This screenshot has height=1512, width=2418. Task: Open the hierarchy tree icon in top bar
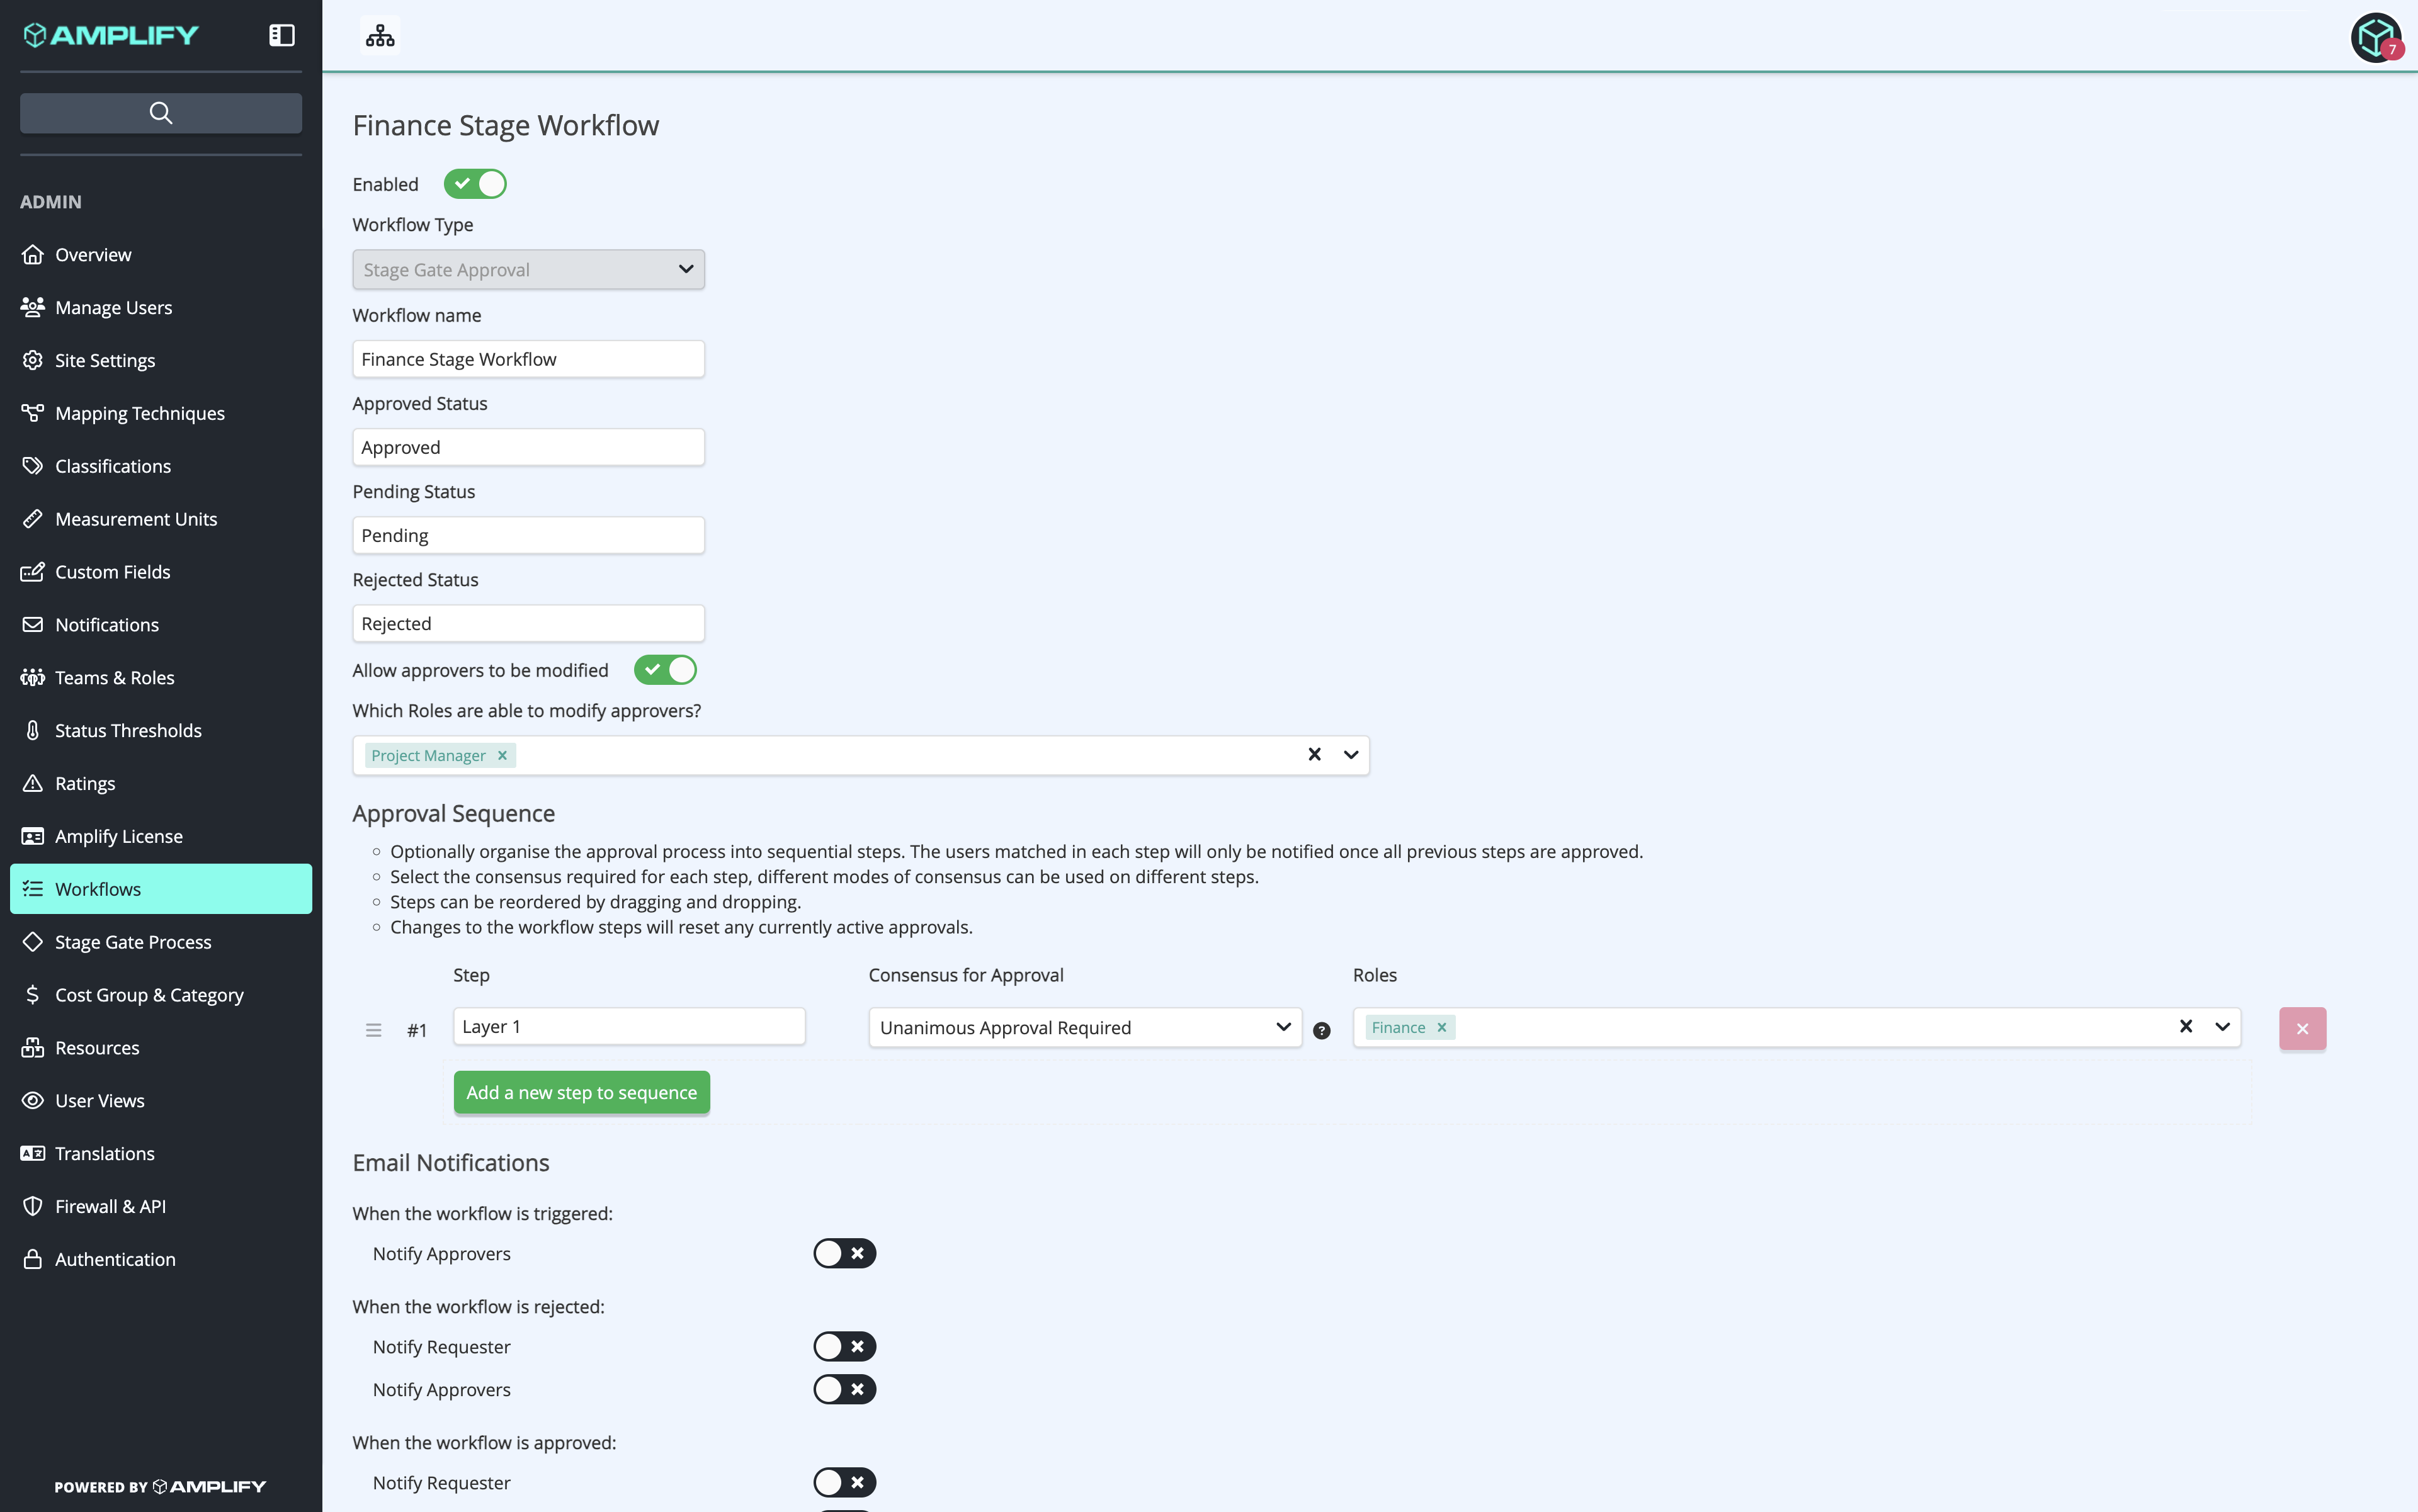click(380, 35)
